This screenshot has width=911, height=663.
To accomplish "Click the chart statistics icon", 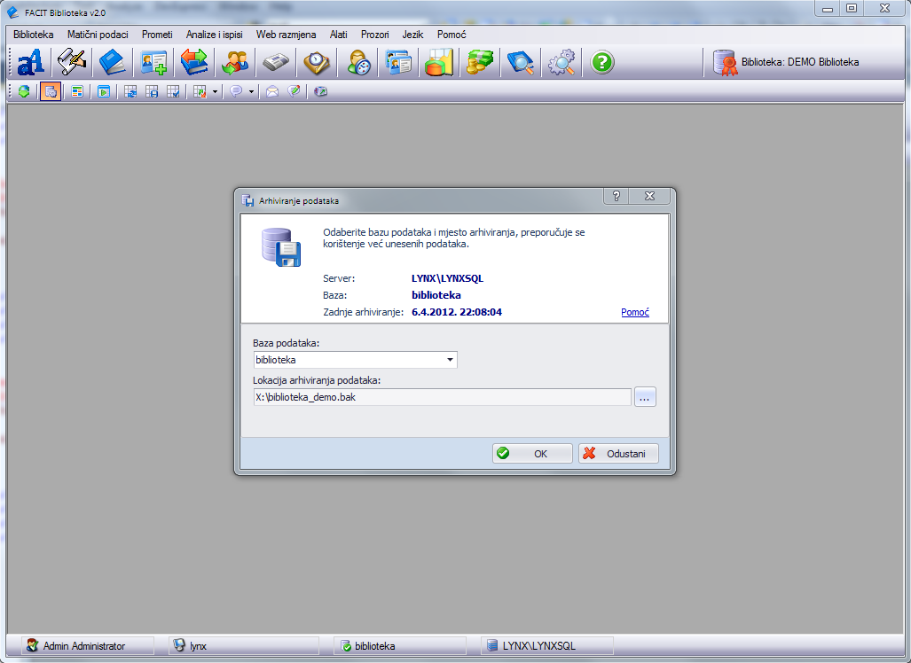I will [438, 63].
